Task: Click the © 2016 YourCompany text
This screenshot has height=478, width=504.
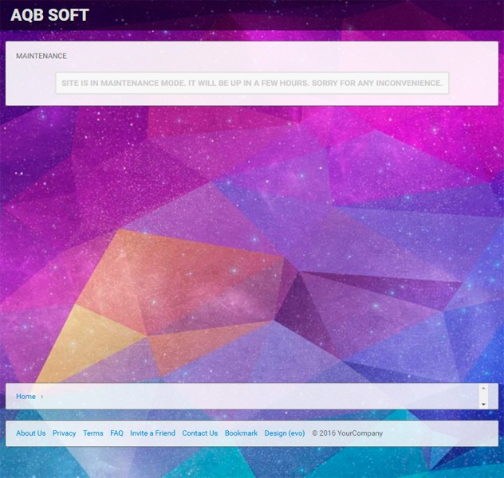Action: (x=347, y=433)
